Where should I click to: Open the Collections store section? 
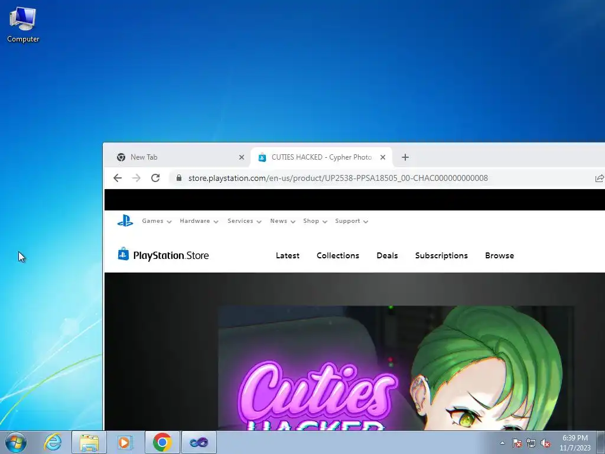point(337,255)
